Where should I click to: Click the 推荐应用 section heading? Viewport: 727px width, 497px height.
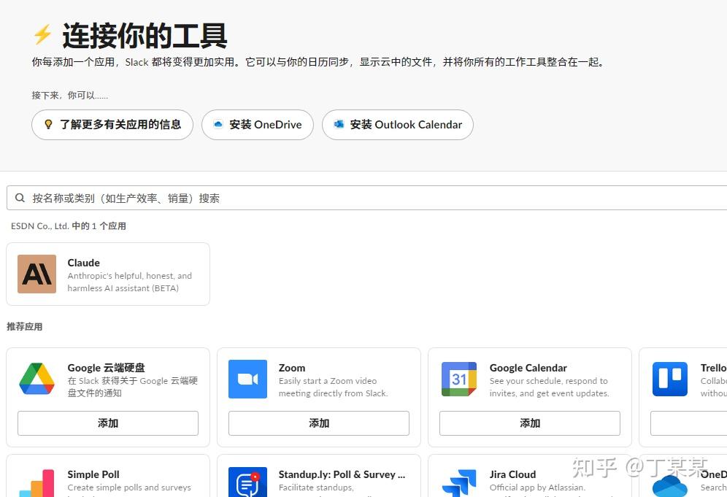[x=24, y=327]
